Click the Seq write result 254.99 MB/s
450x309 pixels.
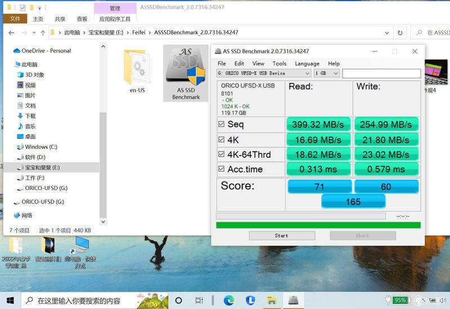click(386, 124)
